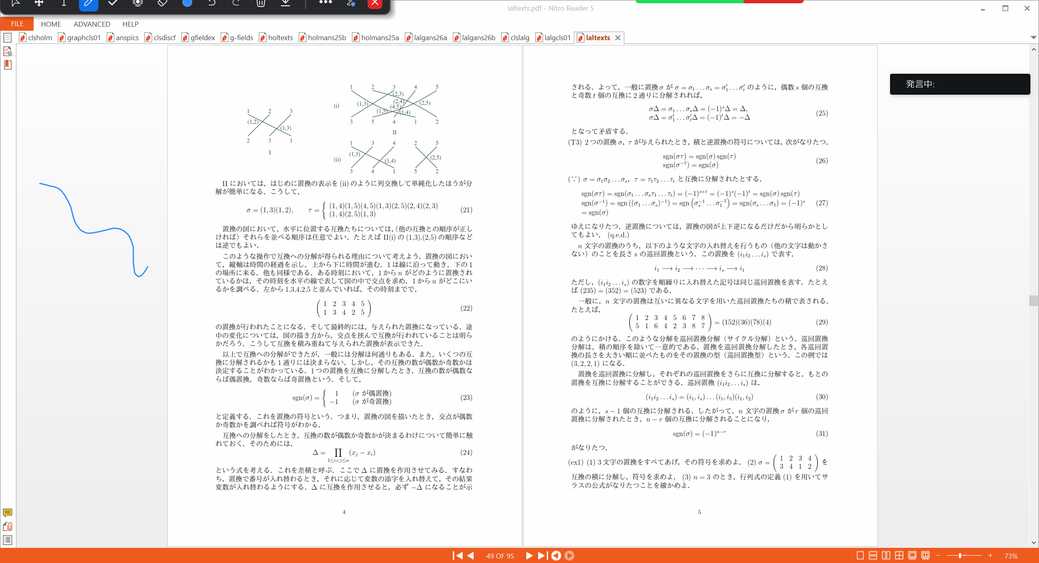Viewport: 1039px width, 563px height.
Task: Switch to the lalgans26a document tab
Action: coord(426,38)
